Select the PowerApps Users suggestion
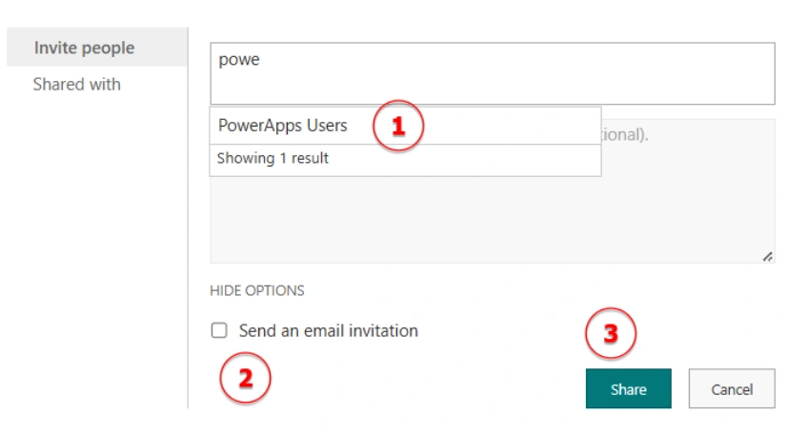This screenshot has width=786, height=435. pyautogui.click(x=405, y=125)
